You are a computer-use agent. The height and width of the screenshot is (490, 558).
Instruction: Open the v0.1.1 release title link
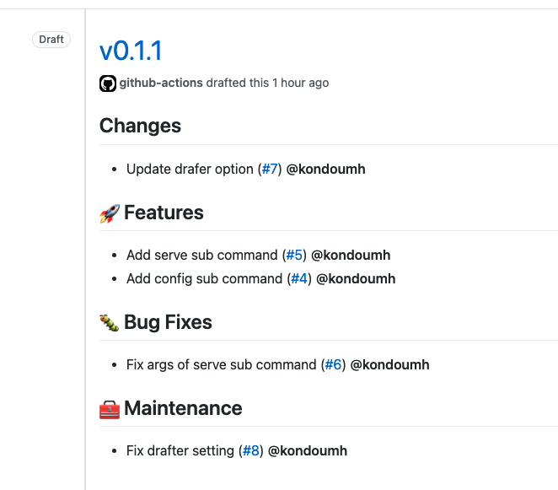pyautogui.click(x=131, y=51)
